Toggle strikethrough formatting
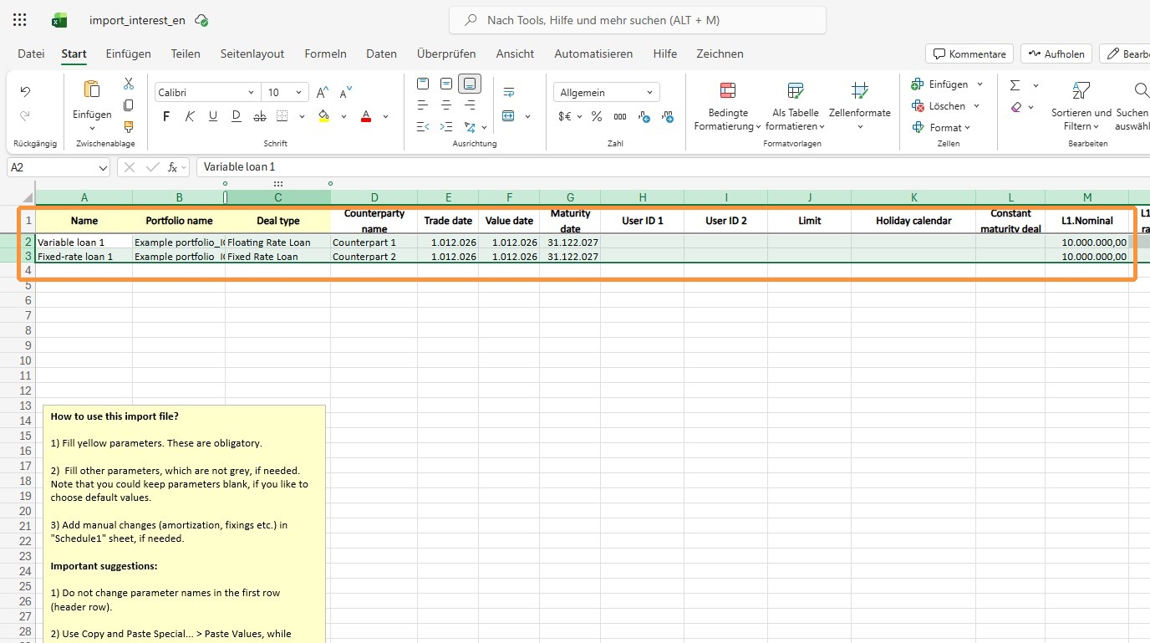The height and width of the screenshot is (643, 1150). click(259, 116)
